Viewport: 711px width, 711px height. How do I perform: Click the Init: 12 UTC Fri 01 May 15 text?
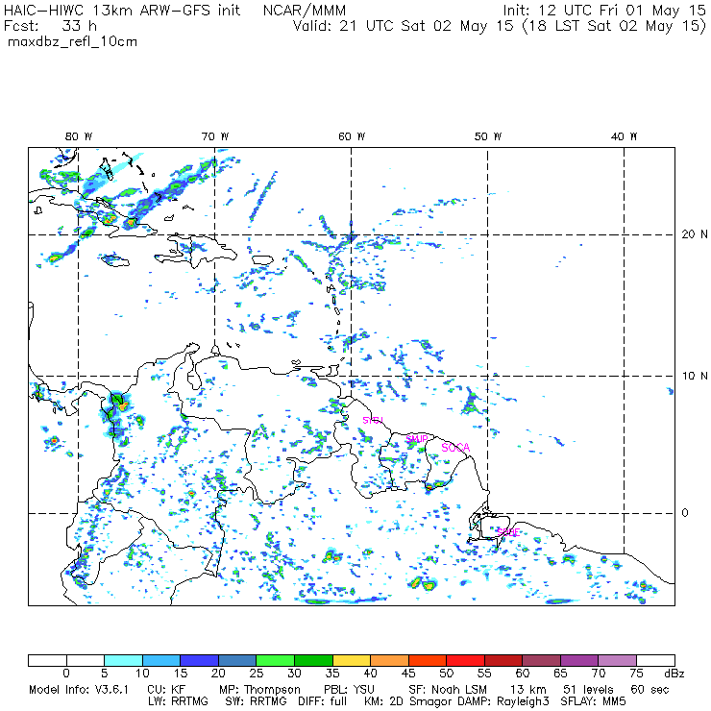[x=604, y=11]
